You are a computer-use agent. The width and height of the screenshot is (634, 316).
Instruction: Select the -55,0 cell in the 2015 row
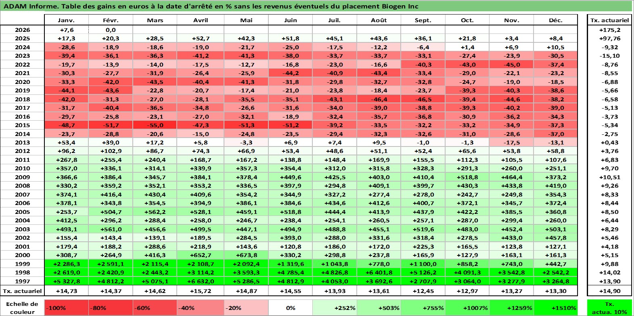coord(155,125)
